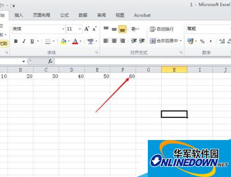Open 字体 group dialog launcher
The width and height of the screenshot is (231, 177).
[97, 53]
